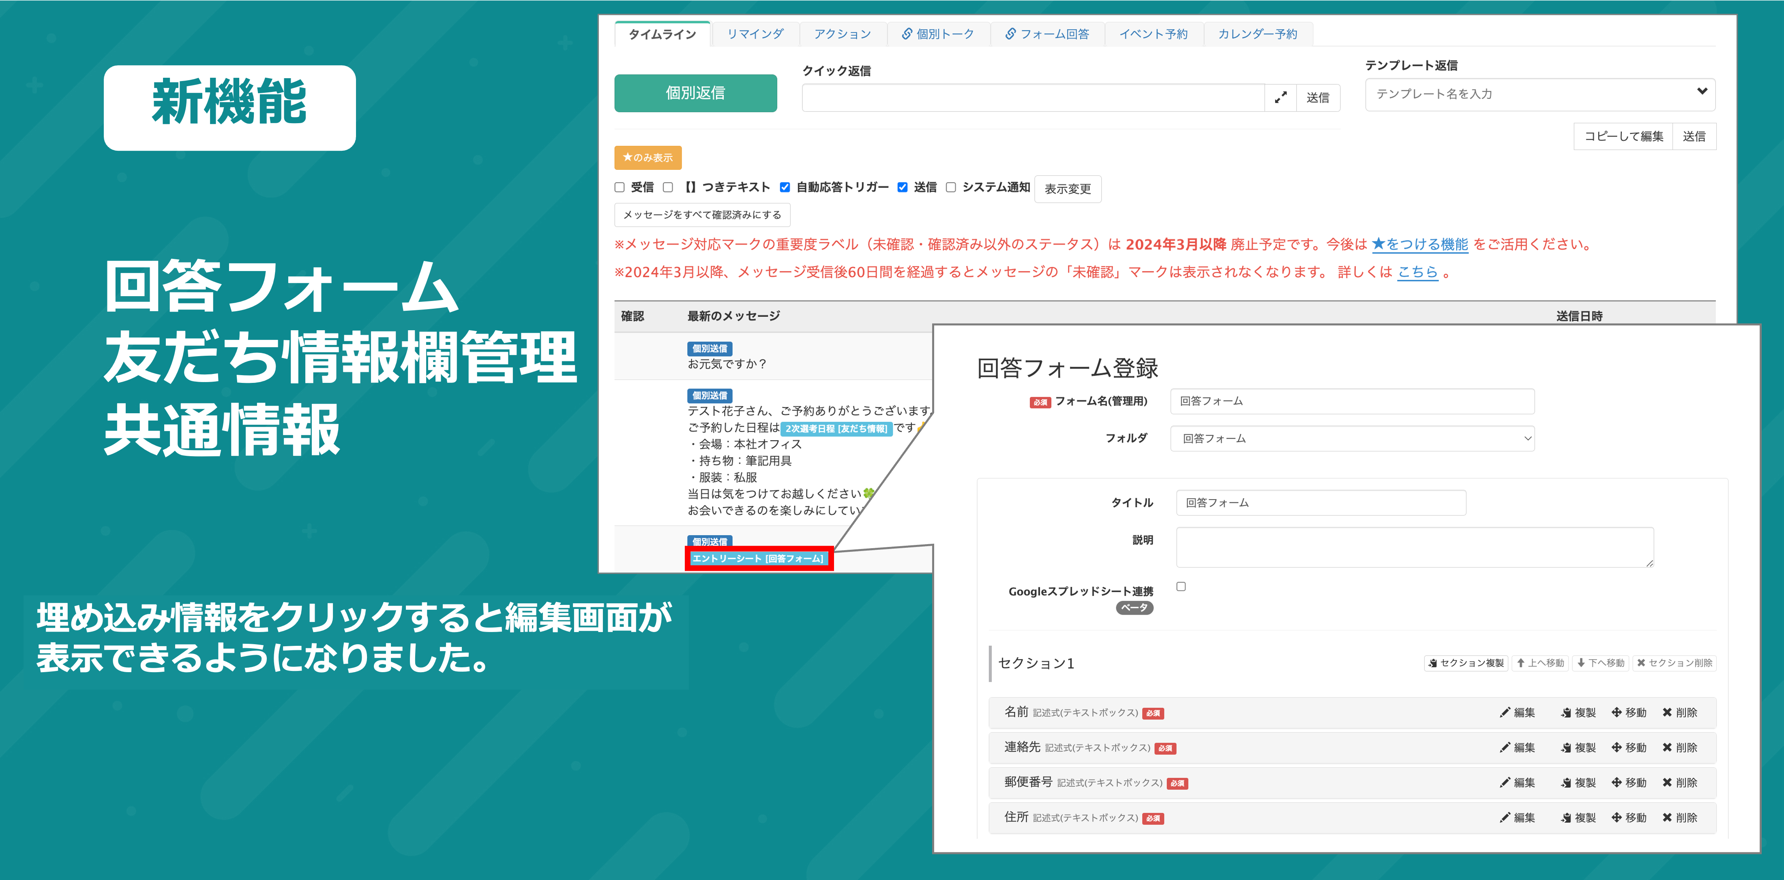Click the フォーム名(管理用) input field
Viewport: 1784px width, 880px height.
pos(1352,401)
